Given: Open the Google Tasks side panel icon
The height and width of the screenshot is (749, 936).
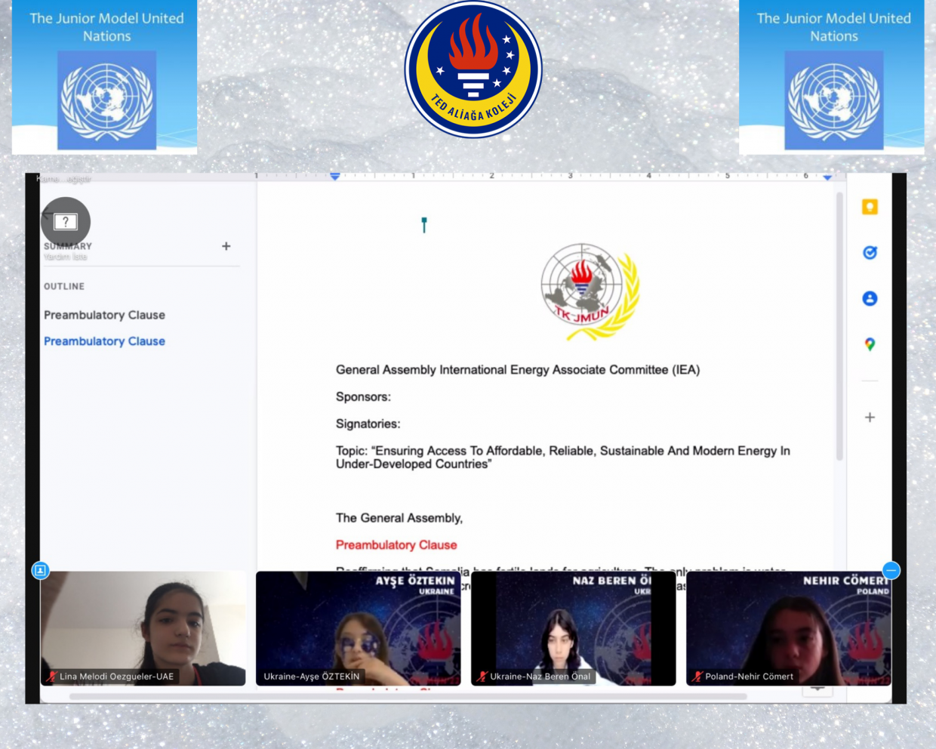Looking at the screenshot, I should pos(870,253).
